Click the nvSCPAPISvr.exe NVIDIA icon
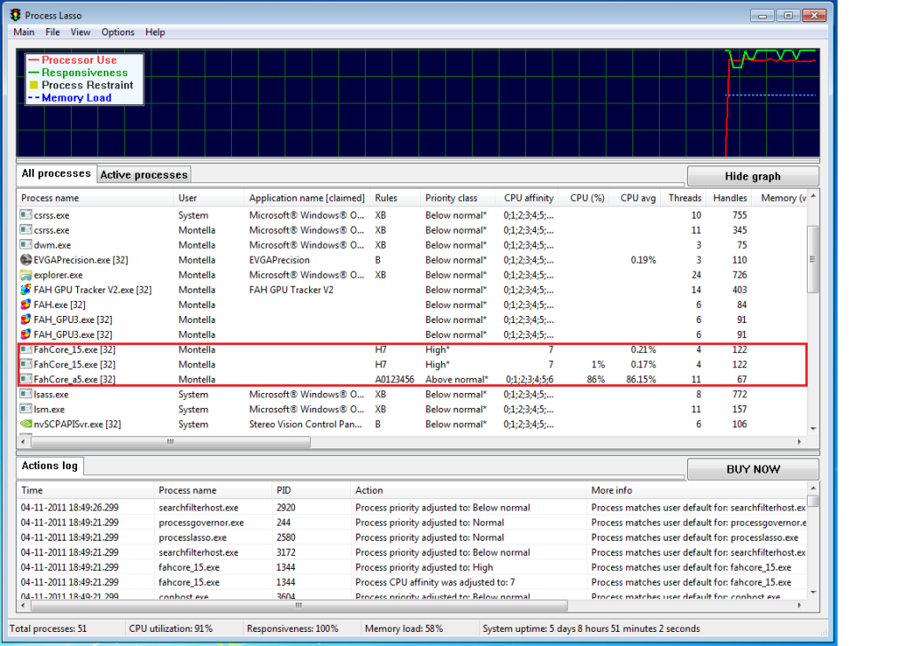The width and height of the screenshot is (906, 646). click(26, 424)
